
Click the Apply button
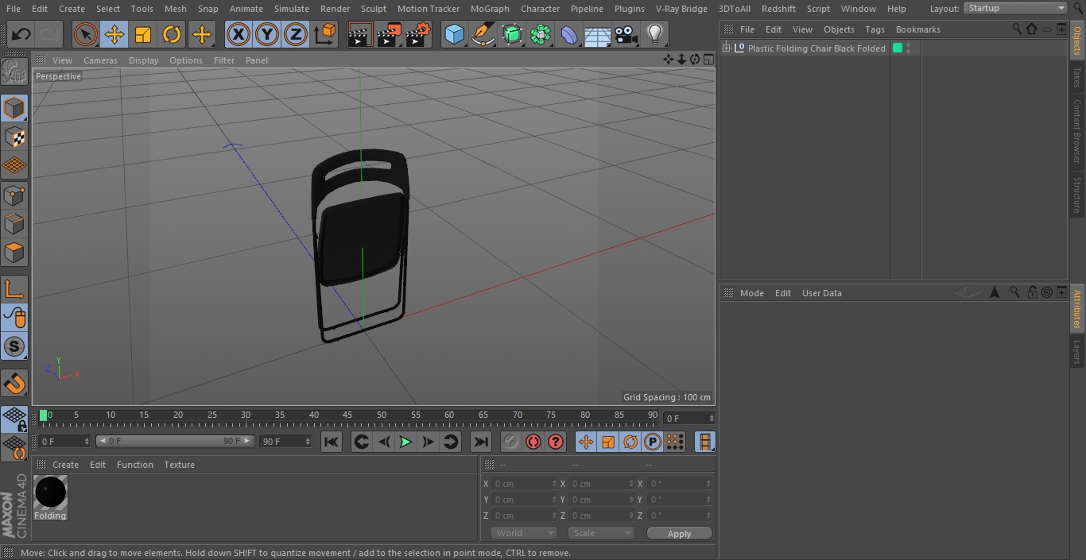tap(679, 533)
